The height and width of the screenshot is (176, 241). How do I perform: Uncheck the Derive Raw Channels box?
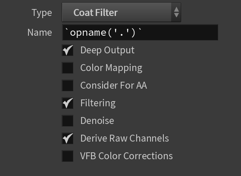click(68, 139)
